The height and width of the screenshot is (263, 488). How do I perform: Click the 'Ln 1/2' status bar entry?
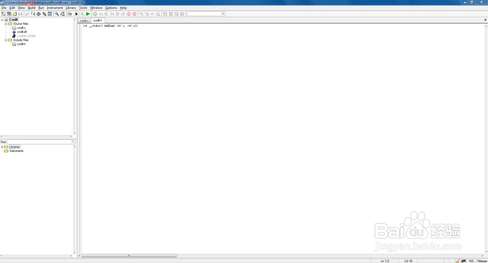(385, 261)
